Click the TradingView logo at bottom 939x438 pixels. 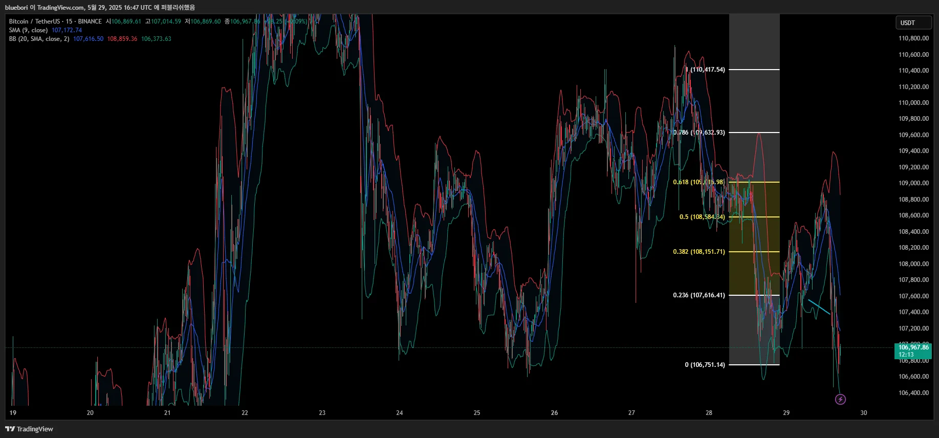pyautogui.click(x=29, y=429)
